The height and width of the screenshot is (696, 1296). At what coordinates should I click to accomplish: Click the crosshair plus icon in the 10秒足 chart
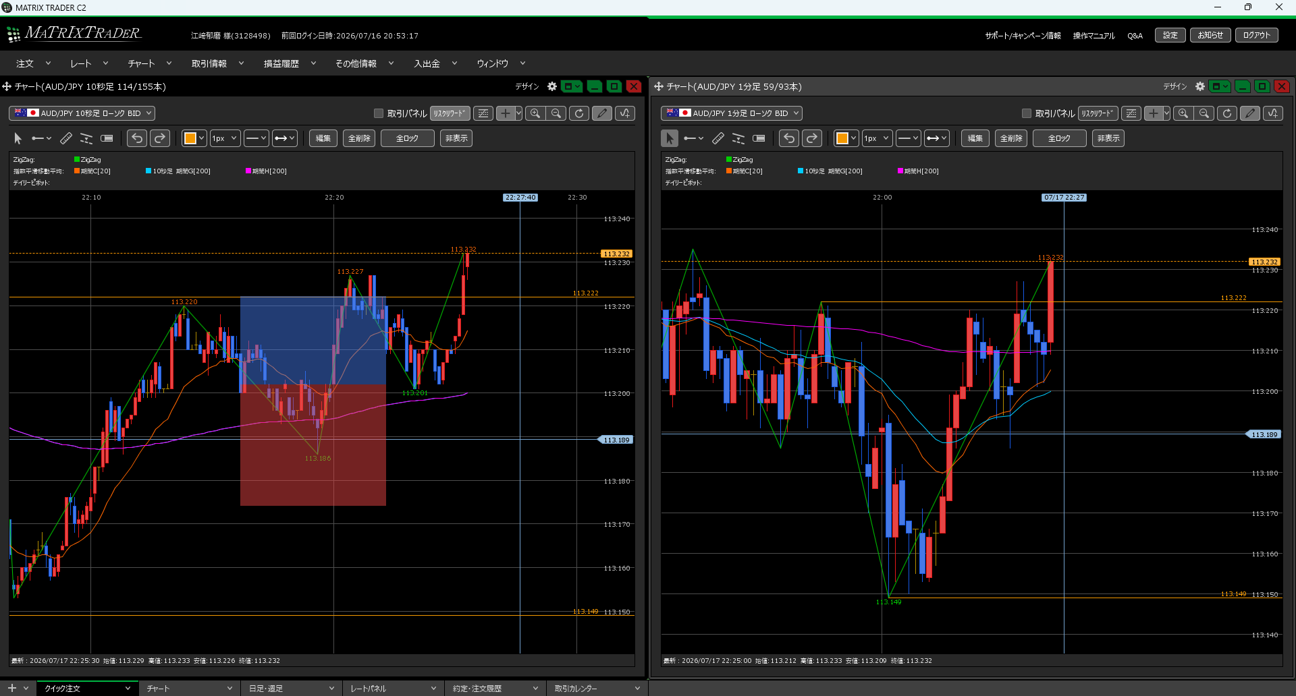[x=506, y=113]
